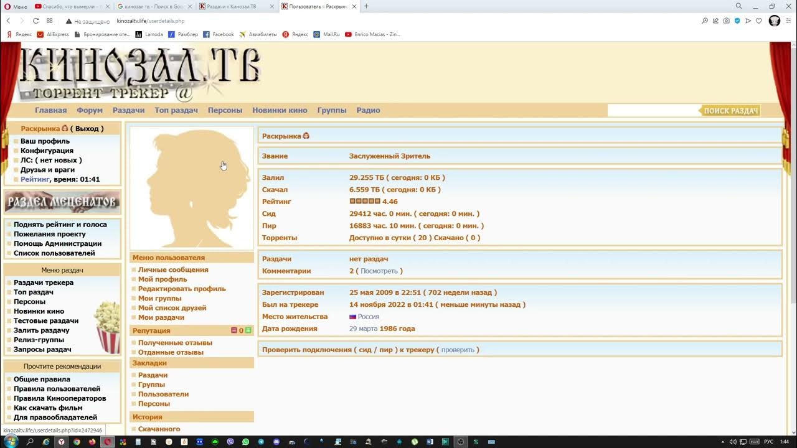
Task: Click the проверить connection link
Action: tap(458, 350)
